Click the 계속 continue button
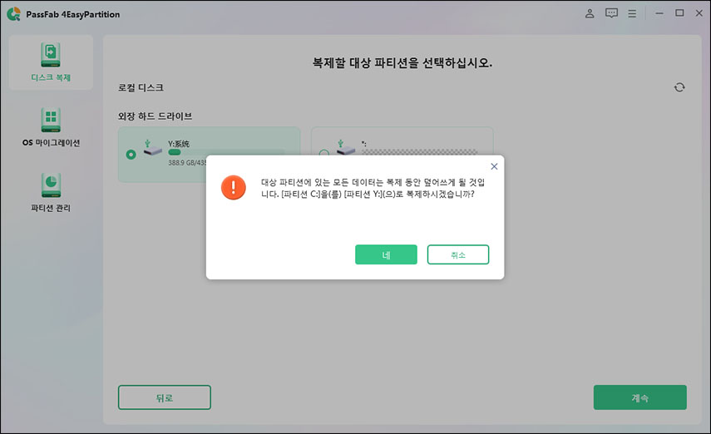The width and height of the screenshot is (711, 434). [x=639, y=397]
